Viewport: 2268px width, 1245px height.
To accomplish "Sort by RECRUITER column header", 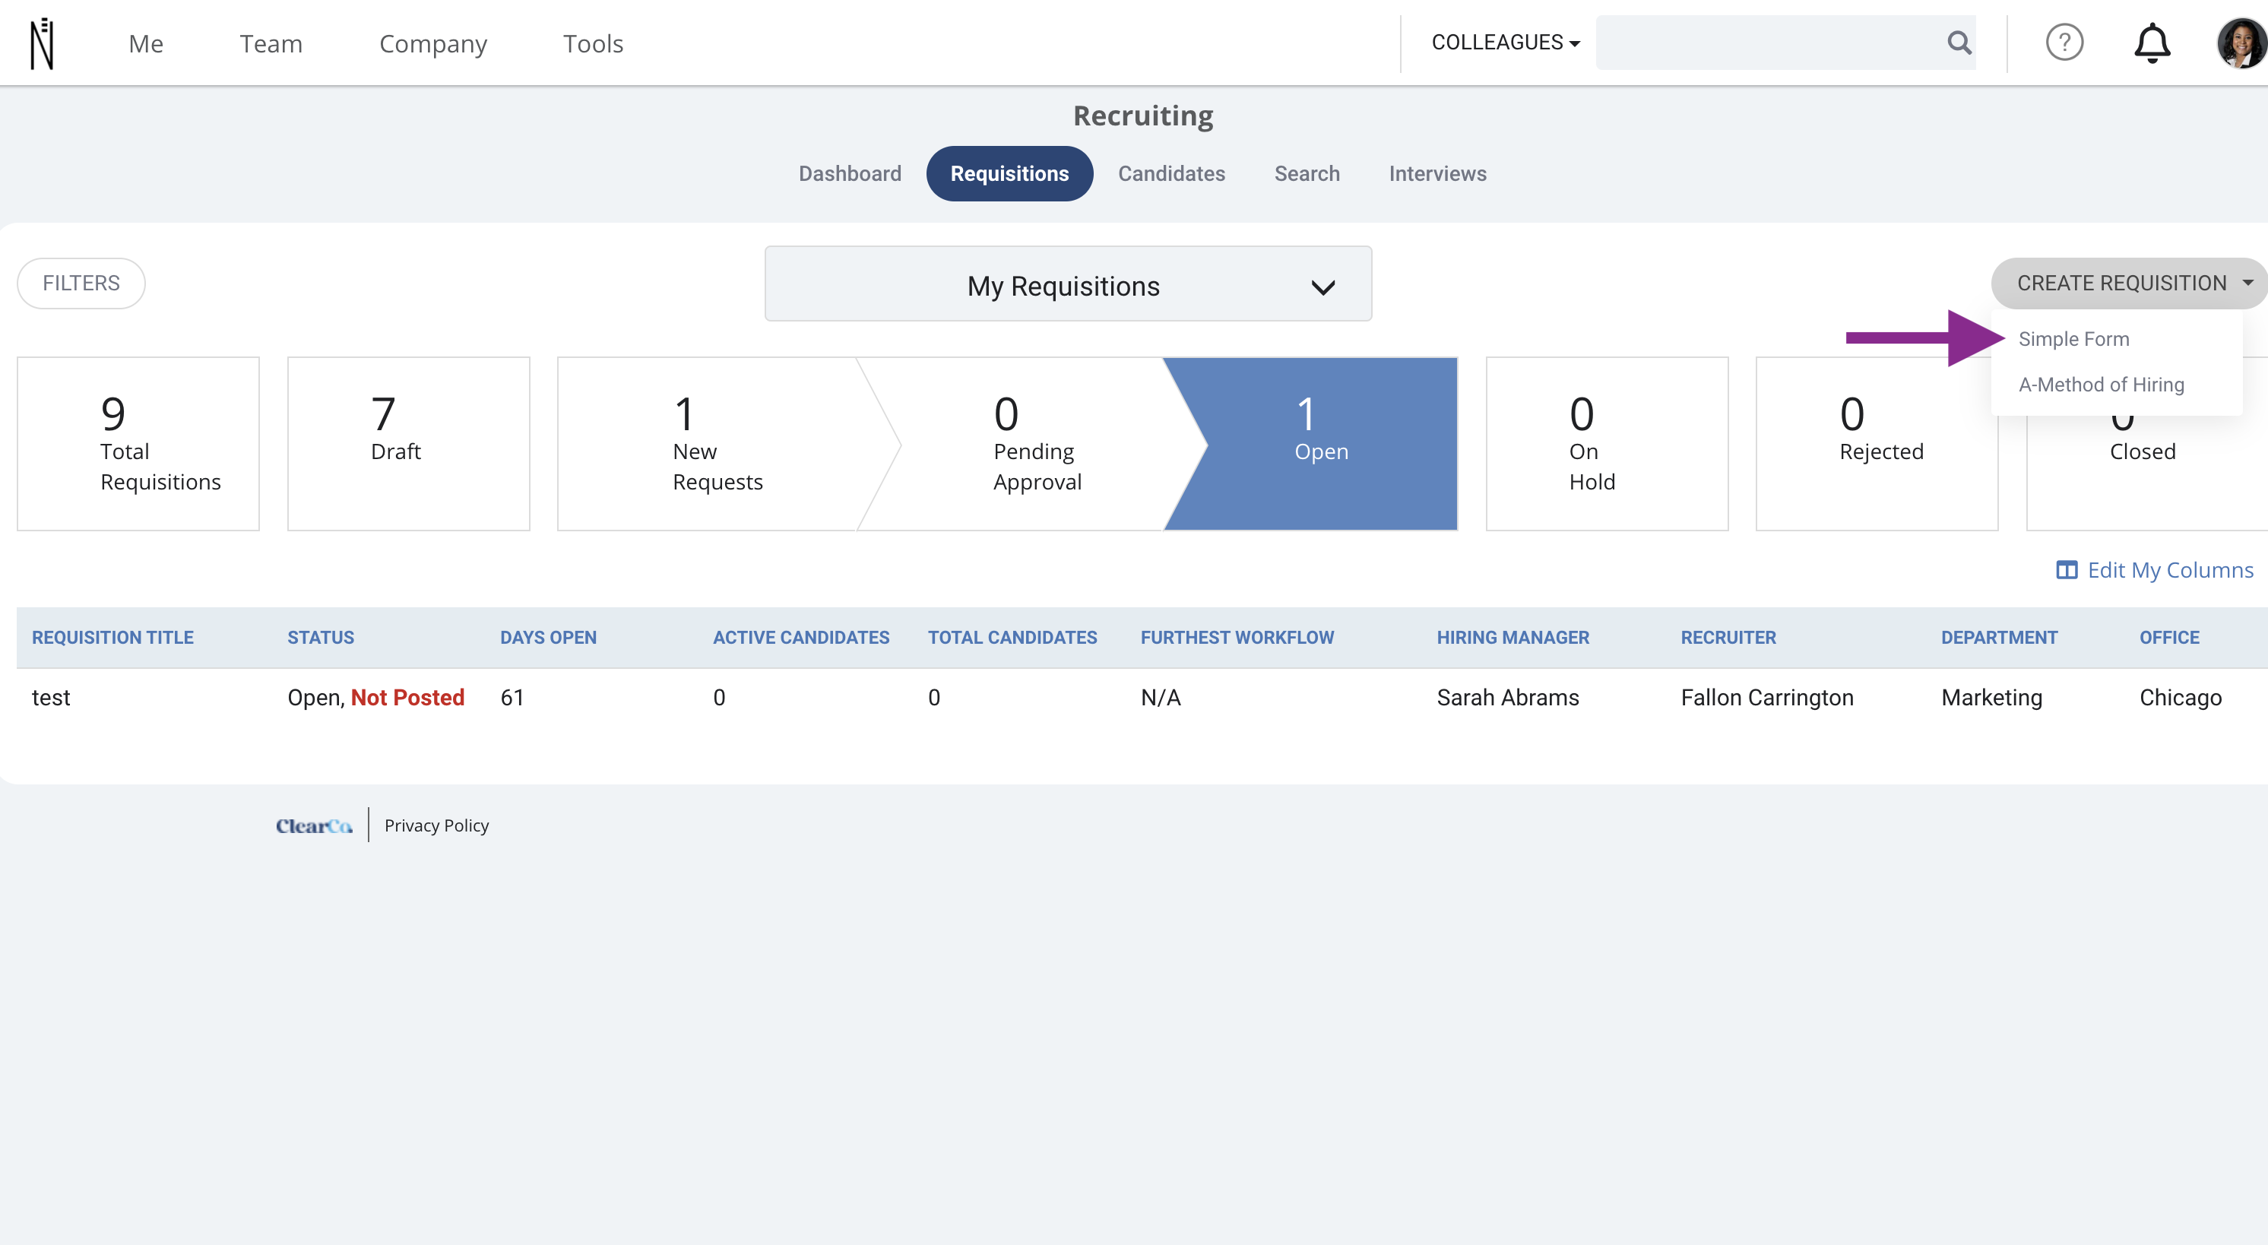I will (x=1728, y=638).
